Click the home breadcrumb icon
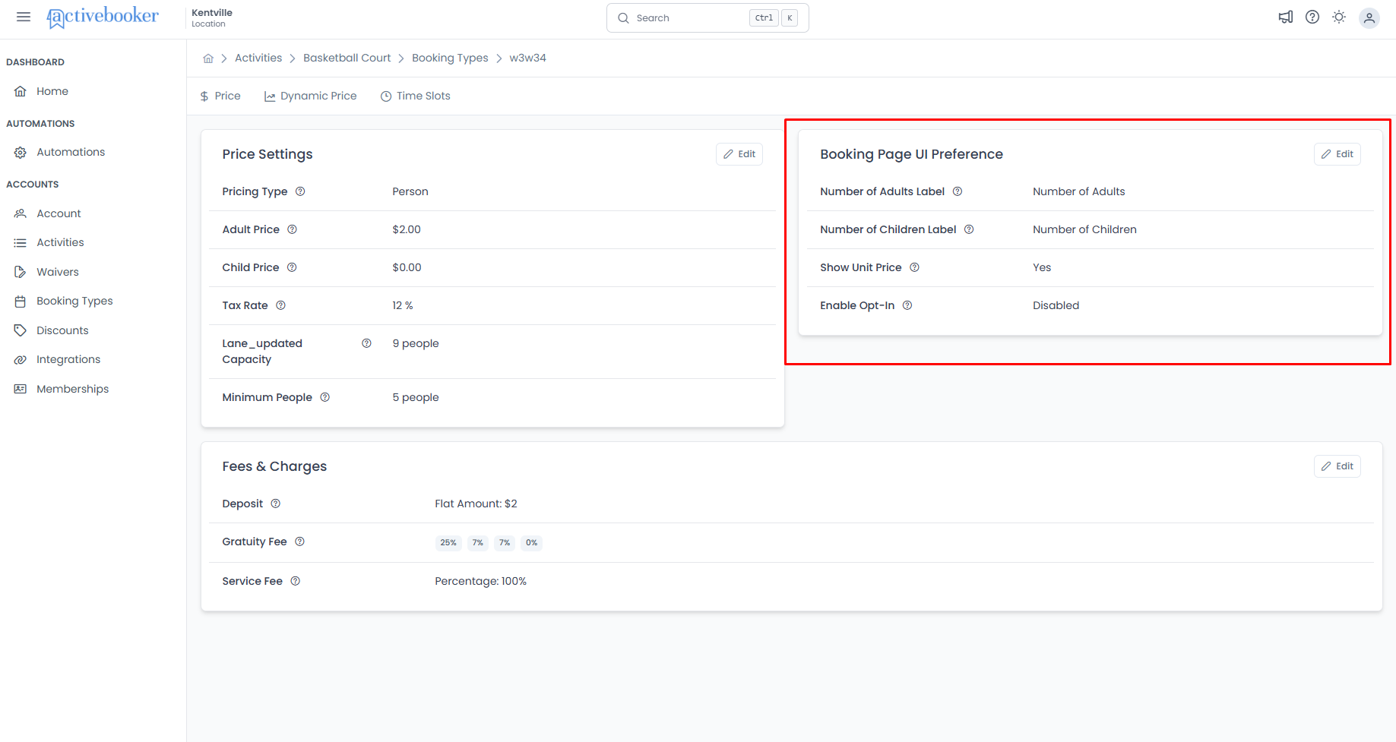 208,58
